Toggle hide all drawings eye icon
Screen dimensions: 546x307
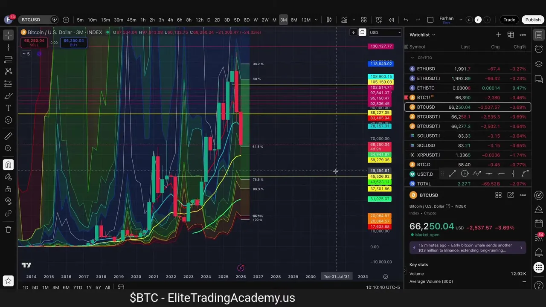[8, 201]
